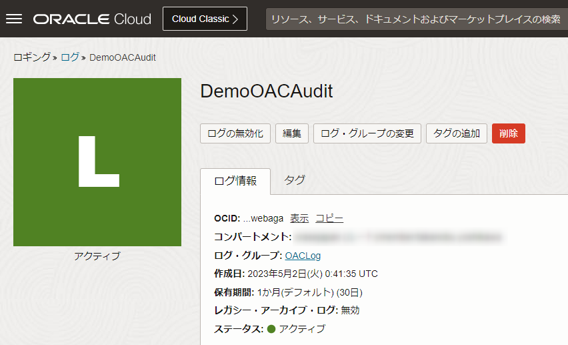Click the green active status dot

[271, 329]
